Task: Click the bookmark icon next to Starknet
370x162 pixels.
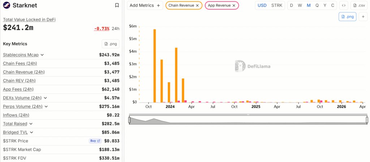Action: tap(117, 5)
